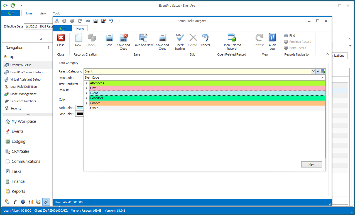Open the View tab in main window
Viewport: 355px width, 215px height.
coord(43,13)
